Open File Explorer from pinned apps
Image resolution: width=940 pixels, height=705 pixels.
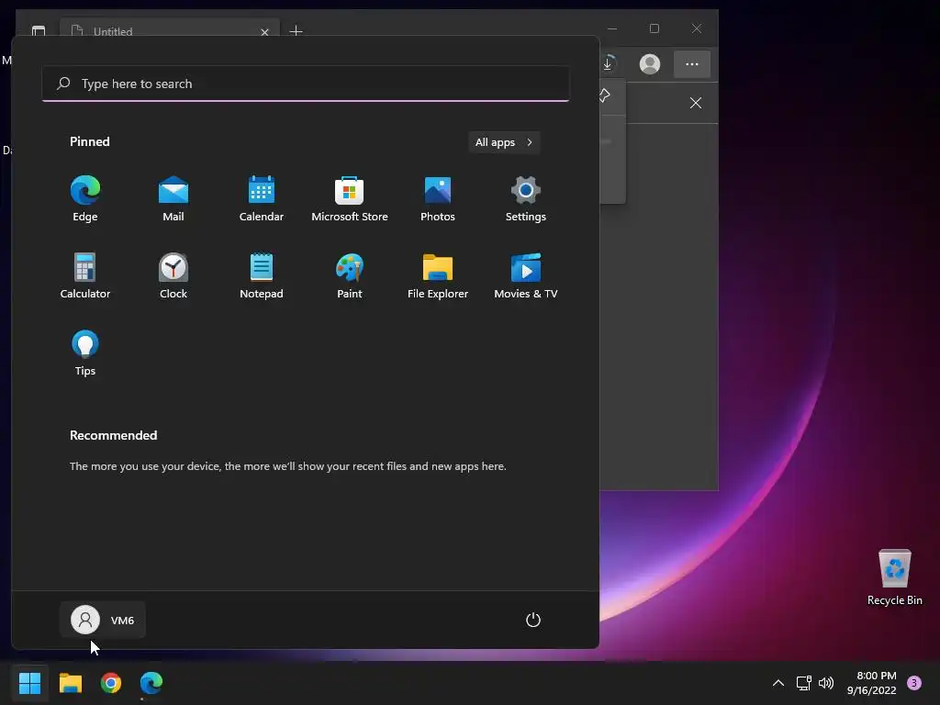438,275
